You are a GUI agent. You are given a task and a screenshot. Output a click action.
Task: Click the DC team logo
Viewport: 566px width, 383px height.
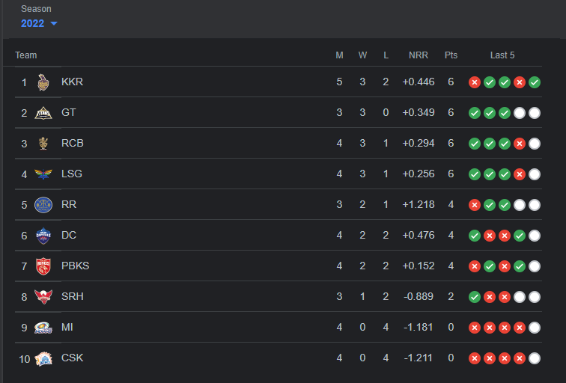coord(43,236)
